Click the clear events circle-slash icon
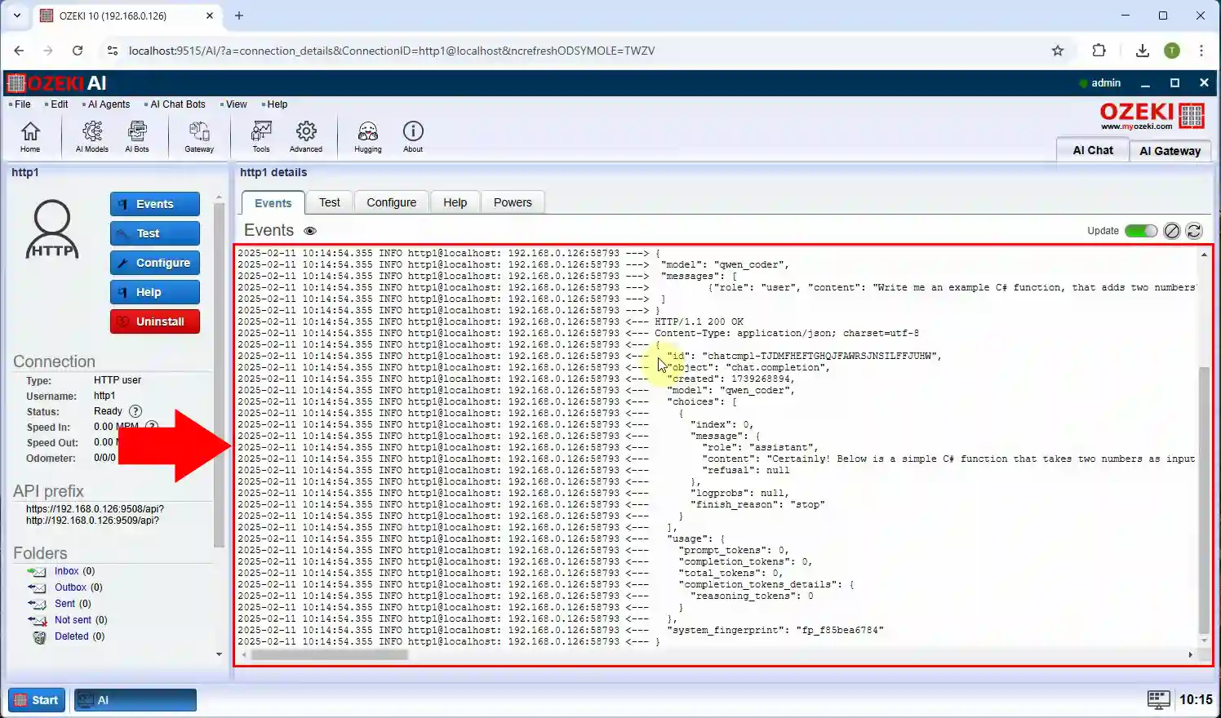Screen dimensions: 1221x718 click(x=1172, y=231)
